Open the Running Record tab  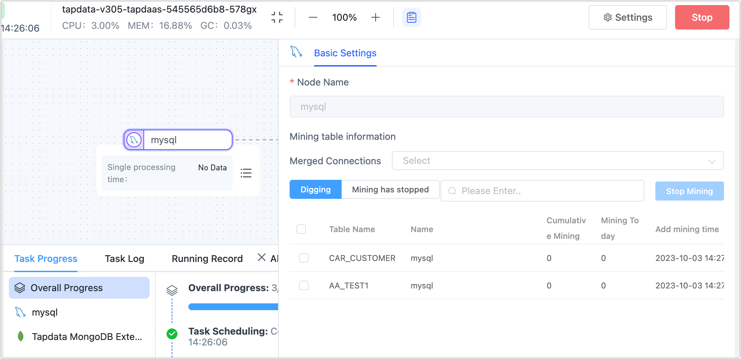[x=207, y=259]
